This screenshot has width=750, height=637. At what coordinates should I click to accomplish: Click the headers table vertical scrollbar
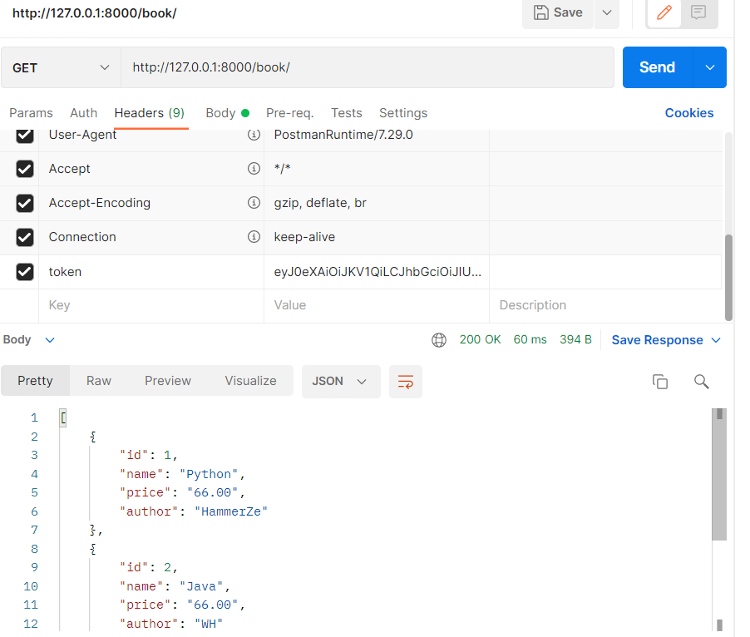pyautogui.click(x=728, y=278)
